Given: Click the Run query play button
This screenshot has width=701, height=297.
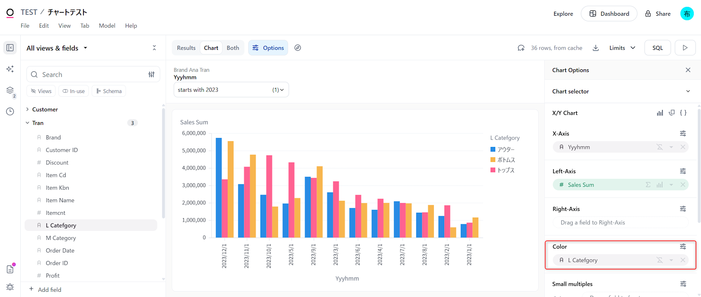Looking at the screenshot, I should (x=685, y=48).
